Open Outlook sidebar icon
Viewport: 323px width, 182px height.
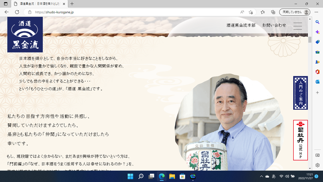317,82
